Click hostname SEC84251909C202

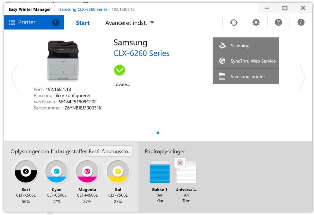(78, 102)
